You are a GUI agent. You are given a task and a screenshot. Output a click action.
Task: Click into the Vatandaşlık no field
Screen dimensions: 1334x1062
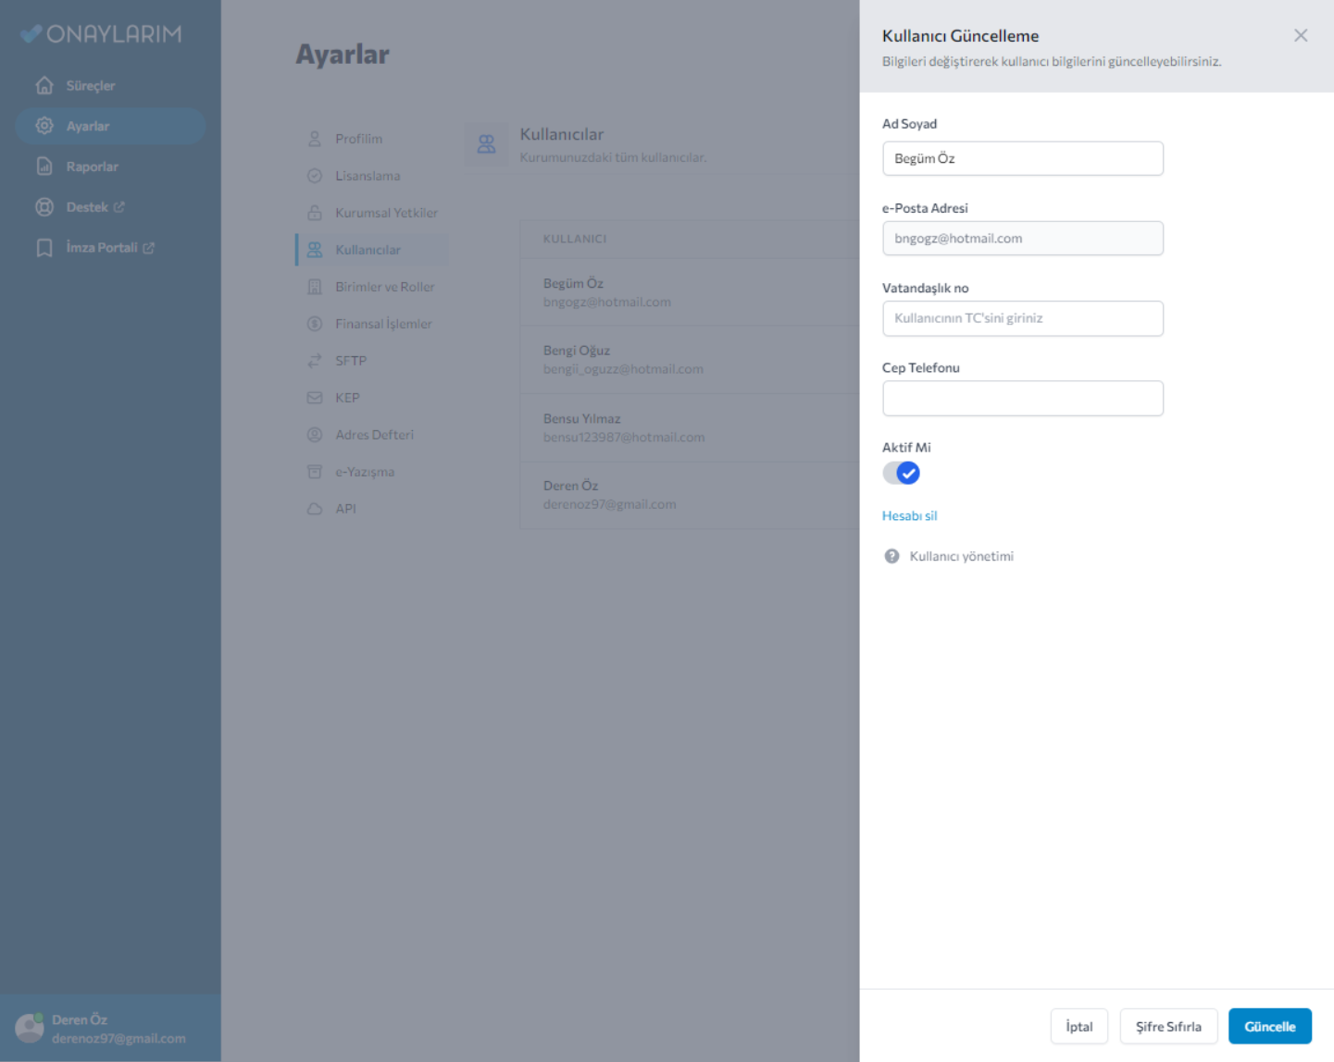point(1022,318)
